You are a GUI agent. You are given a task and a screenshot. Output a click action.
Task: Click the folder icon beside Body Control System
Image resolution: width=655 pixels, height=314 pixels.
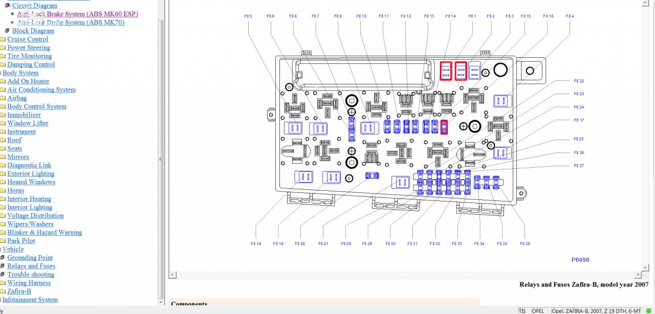click(x=3, y=106)
